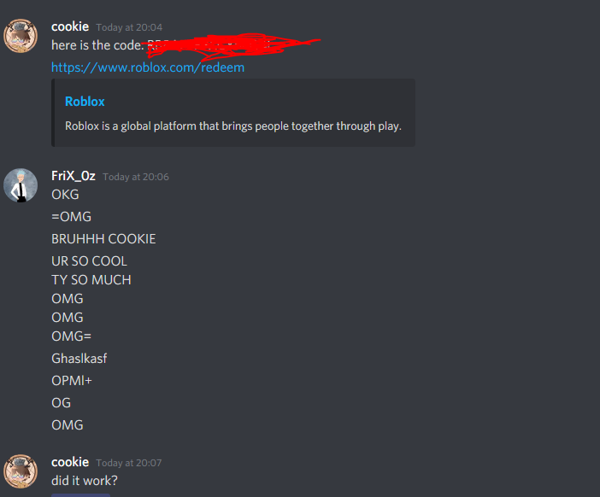Click the "Today at 20:07" timestamp
This screenshot has width=600, height=497.
(x=129, y=463)
